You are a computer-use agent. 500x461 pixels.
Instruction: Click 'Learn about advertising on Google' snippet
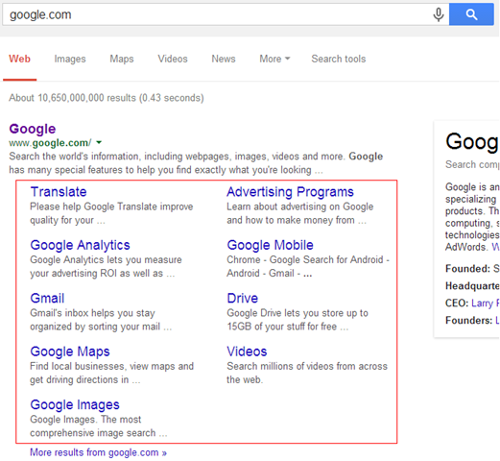click(300, 206)
